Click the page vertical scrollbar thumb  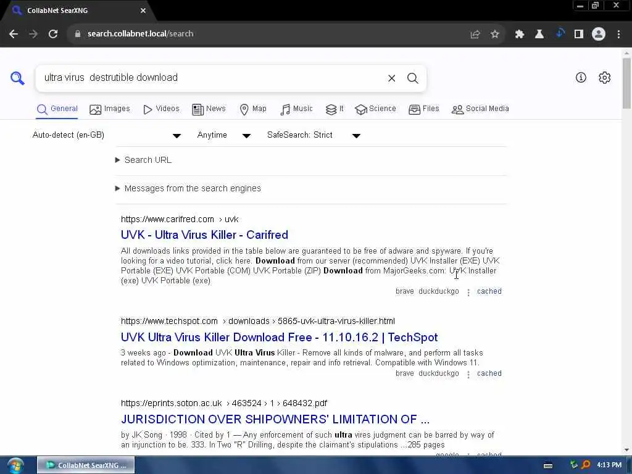[626, 83]
